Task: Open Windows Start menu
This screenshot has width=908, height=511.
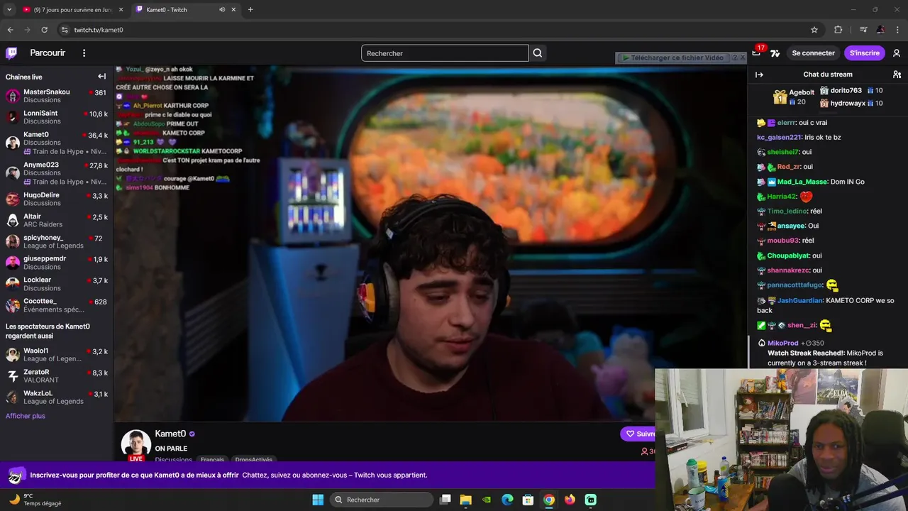Action: pyautogui.click(x=318, y=500)
